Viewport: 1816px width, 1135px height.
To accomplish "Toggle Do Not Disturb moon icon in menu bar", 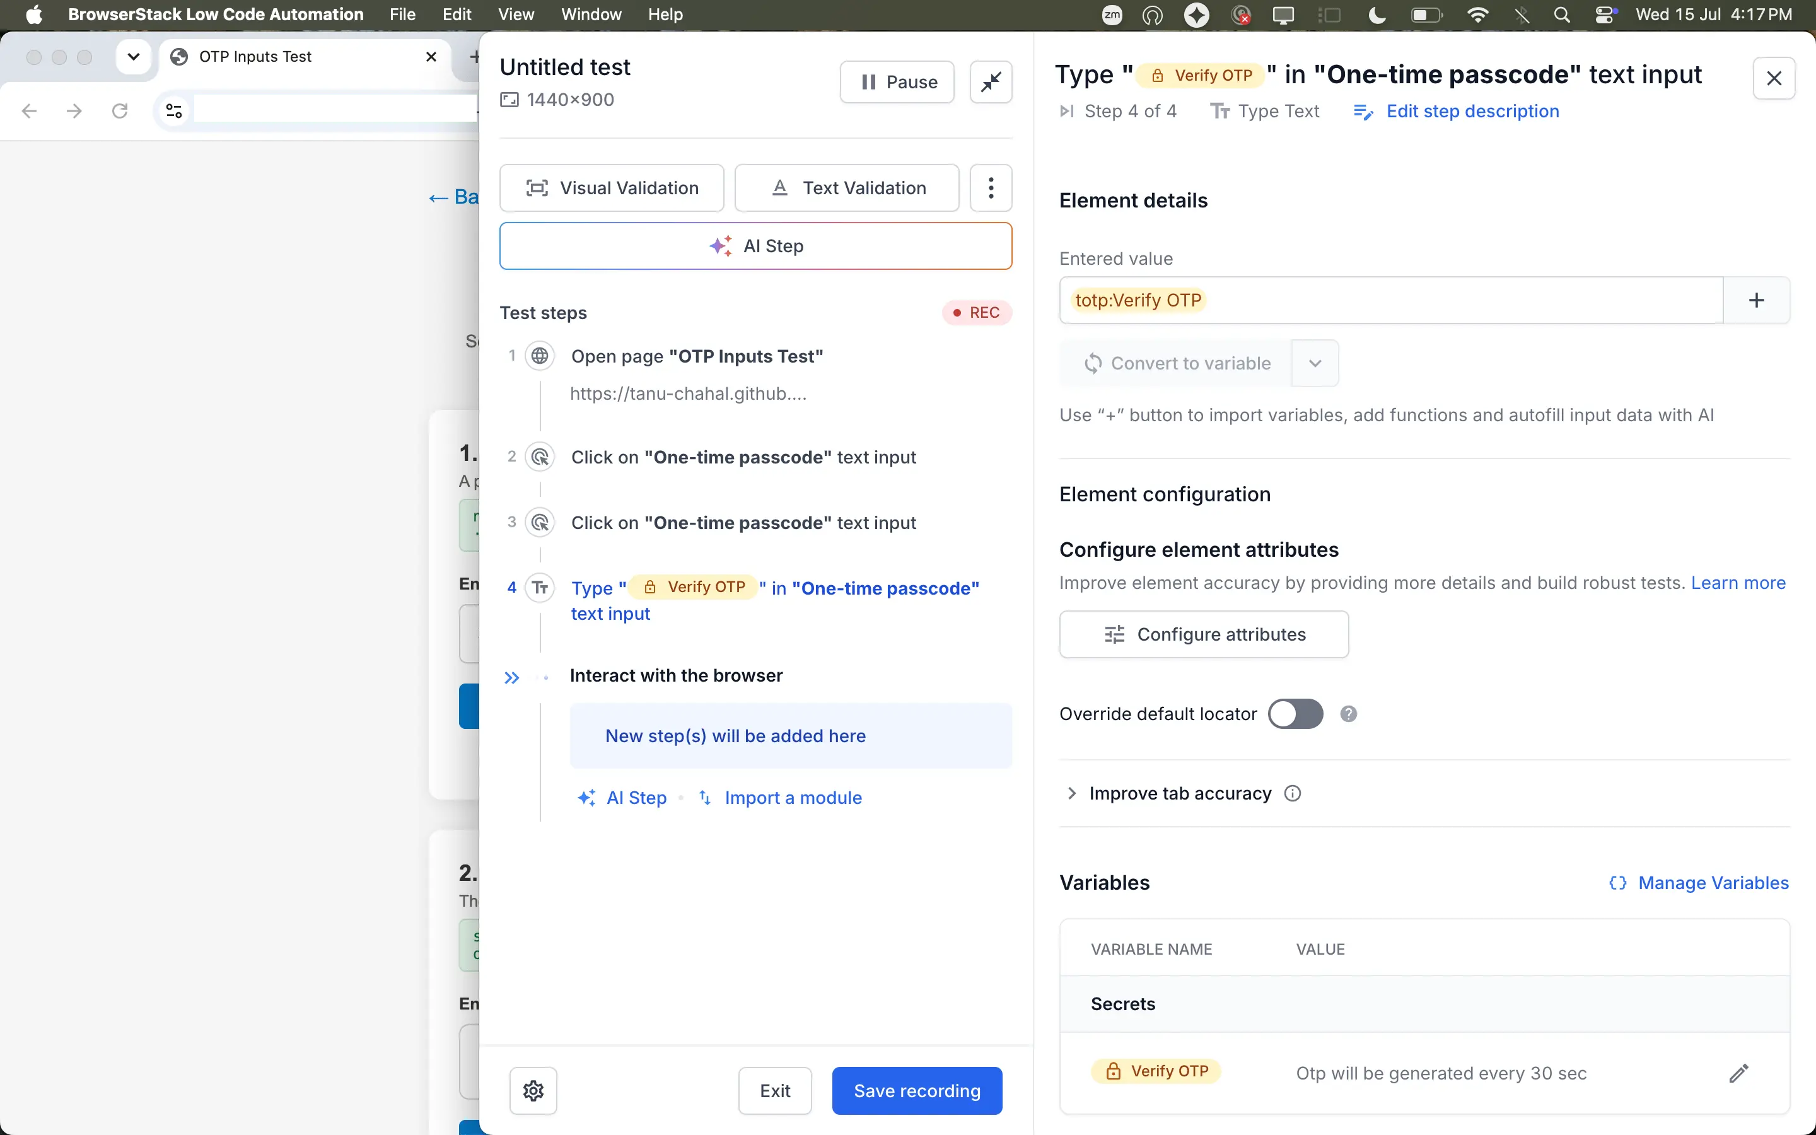I will [x=1377, y=15].
